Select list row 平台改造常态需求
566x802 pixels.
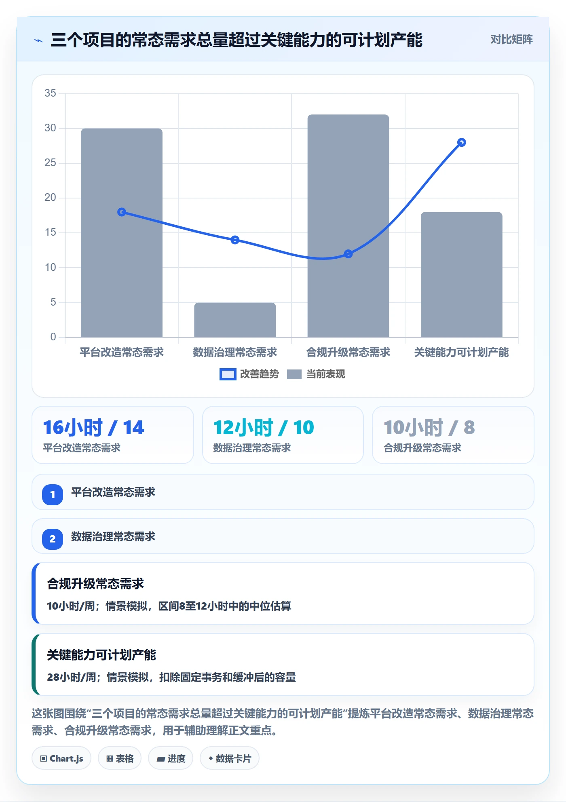(x=283, y=492)
